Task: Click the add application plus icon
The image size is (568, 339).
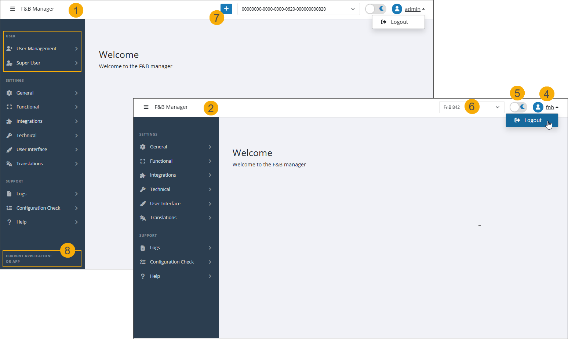Action: 226,8
